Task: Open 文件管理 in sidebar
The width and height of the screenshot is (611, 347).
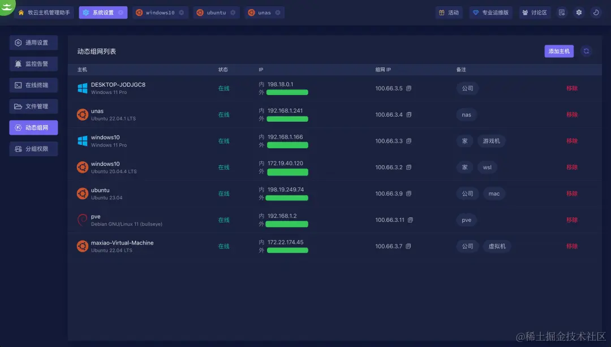Action: coord(33,106)
